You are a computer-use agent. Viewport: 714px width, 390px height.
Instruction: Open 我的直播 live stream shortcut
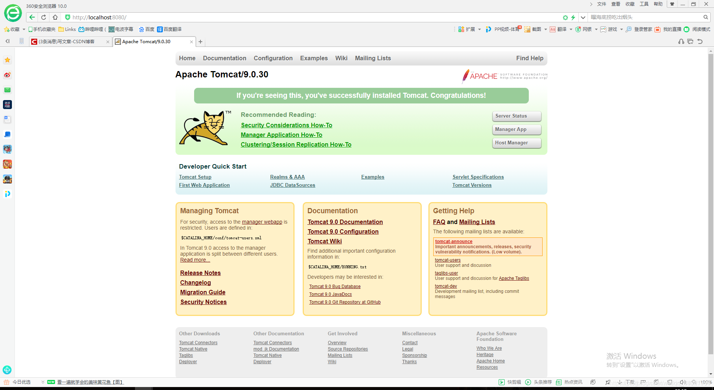coord(668,29)
